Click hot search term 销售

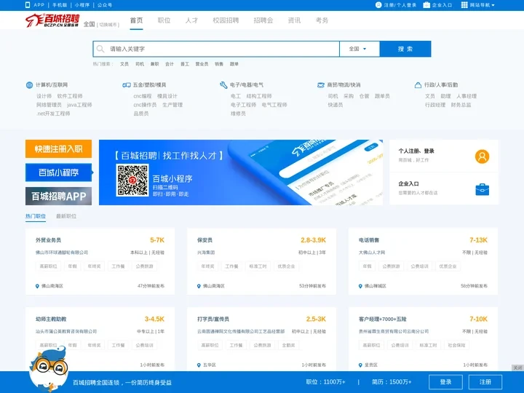(x=219, y=64)
